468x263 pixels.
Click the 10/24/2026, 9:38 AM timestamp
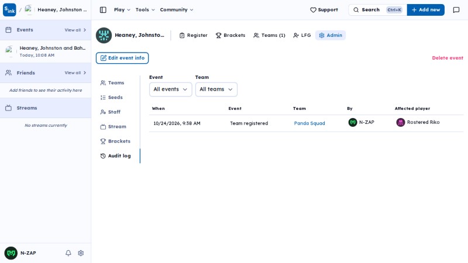(177, 123)
